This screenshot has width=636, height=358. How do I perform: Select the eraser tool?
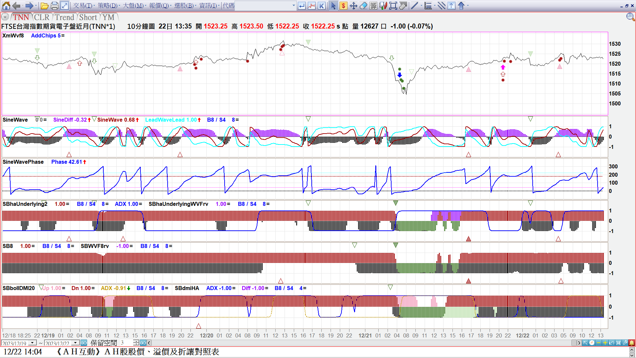[363, 6]
